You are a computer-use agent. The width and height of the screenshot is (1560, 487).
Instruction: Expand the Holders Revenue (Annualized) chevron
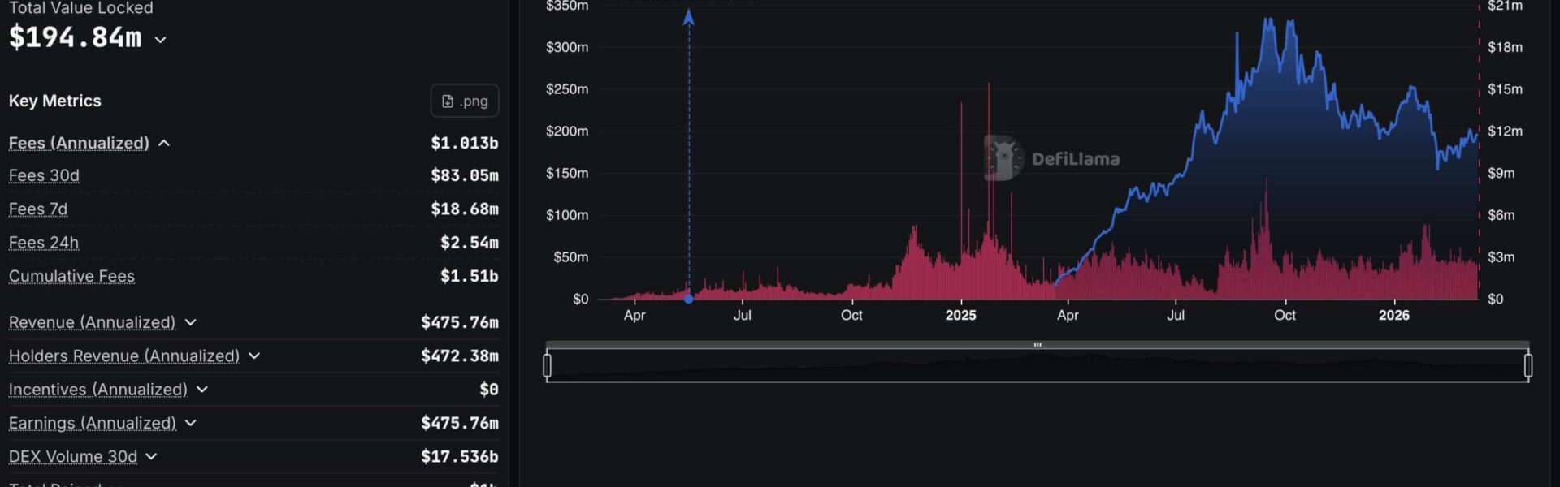point(254,356)
